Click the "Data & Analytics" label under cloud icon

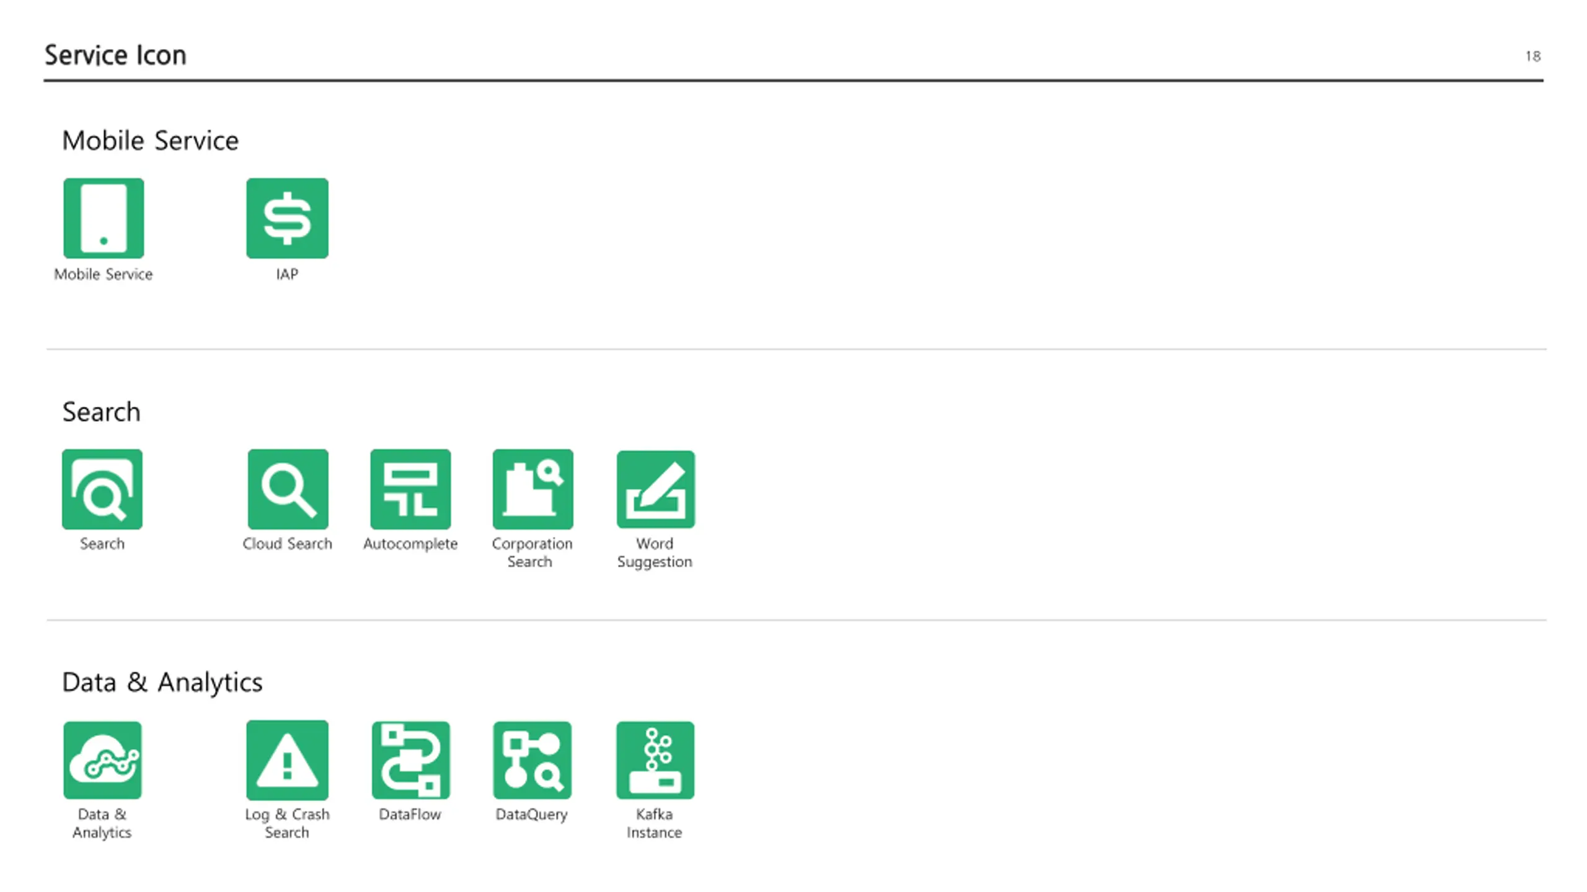pyautogui.click(x=102, y=823)
